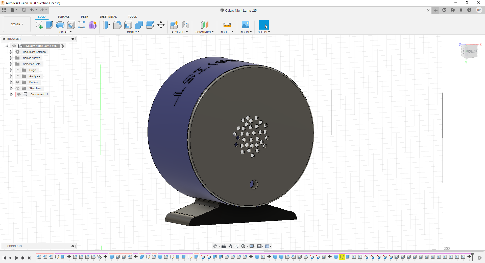Save the document

(x=24, y=10)
